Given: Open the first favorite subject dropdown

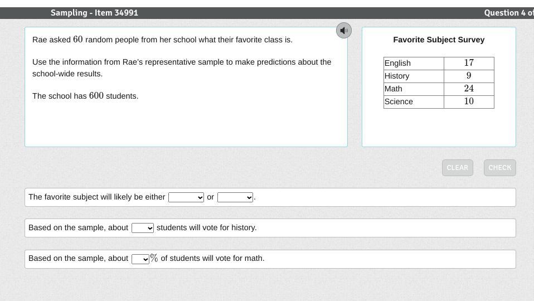Looking at the screenshot, I should pos(186,197).
